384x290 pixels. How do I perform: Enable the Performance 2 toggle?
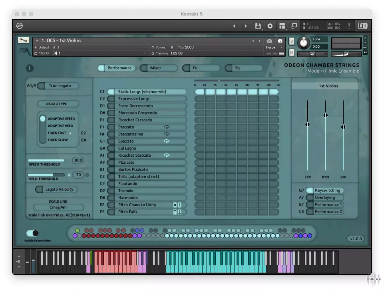point(325,212)
